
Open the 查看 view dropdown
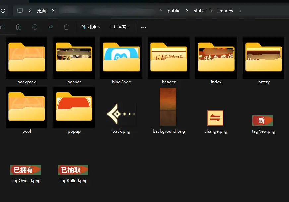(x=120, y=27)
